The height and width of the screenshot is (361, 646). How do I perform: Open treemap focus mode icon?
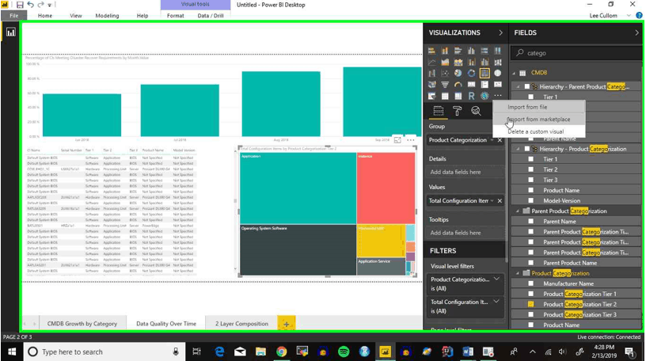coord(397,140)
